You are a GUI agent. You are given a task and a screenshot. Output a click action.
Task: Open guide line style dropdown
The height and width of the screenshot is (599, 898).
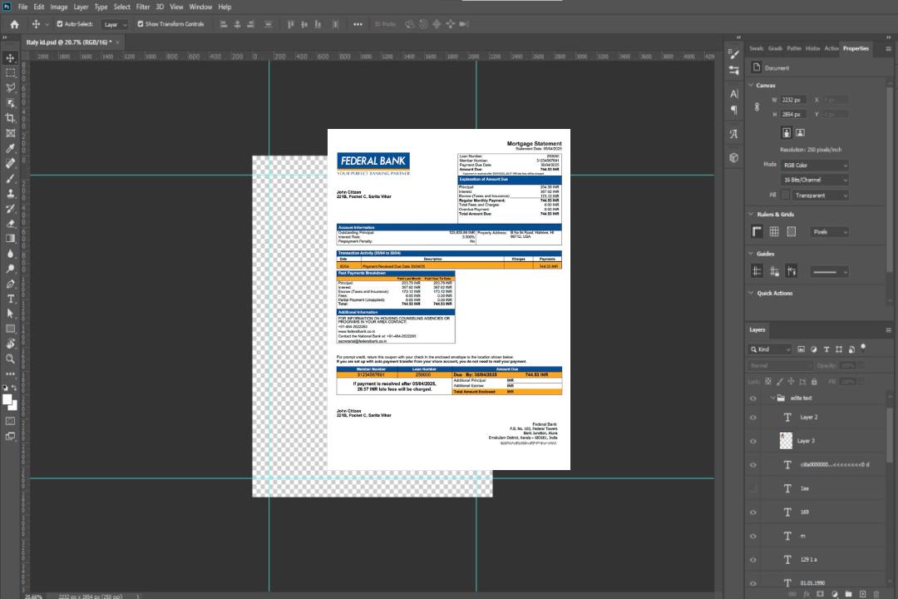pos(830,272)
